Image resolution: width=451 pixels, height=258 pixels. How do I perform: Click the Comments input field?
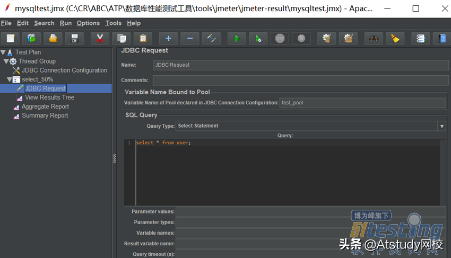click(x=300, y=80)
